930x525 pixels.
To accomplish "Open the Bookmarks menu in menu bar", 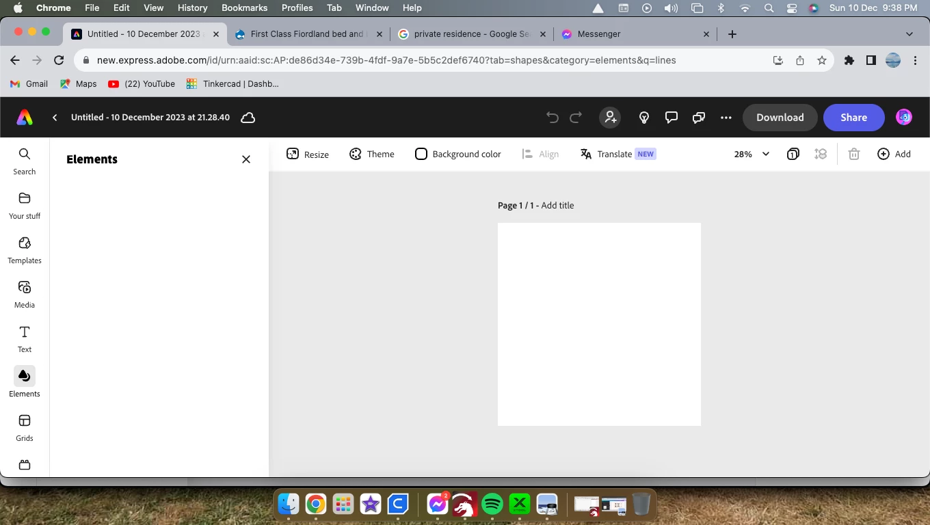I will (244, 8).
